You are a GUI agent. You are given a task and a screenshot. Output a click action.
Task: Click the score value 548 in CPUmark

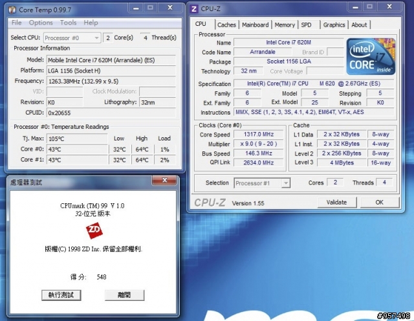tap(102, 277)
